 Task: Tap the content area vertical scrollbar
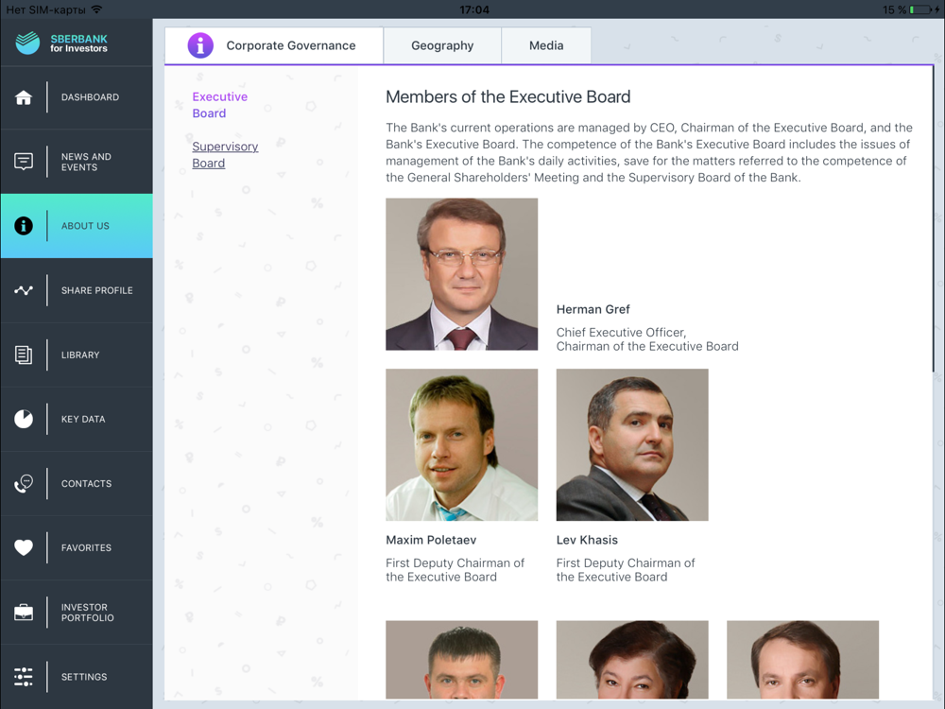coord(934,219)
